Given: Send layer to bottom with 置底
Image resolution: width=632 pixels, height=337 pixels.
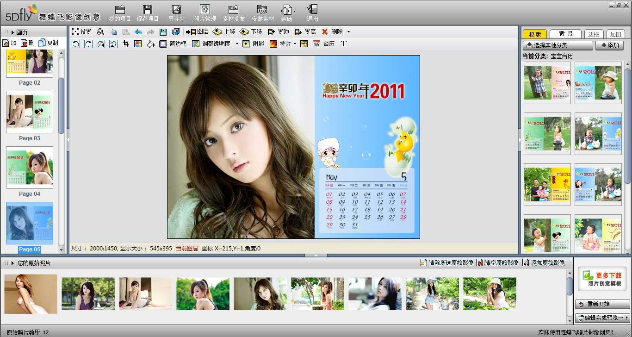Looking at the screenshot, I should 305,32.
